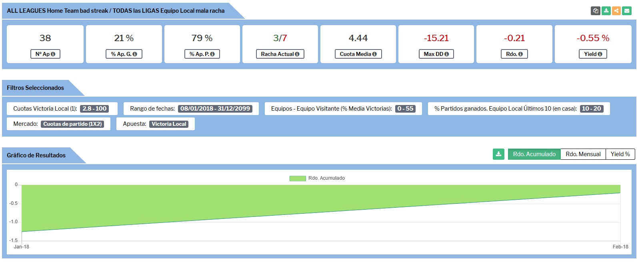The height and width of the screenshot is (262, 638).
Task: Open the Cuotas Victoria Local filter
Action: pos(62,109)
